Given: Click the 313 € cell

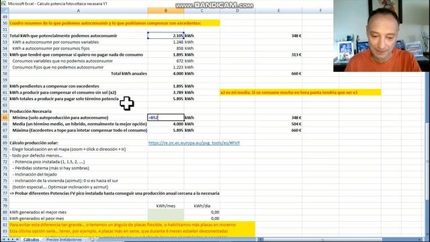Looking at the screenshot, I should pyautogui.click(x=278, y=54).
